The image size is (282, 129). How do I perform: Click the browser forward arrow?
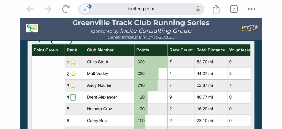click(48, 9)
